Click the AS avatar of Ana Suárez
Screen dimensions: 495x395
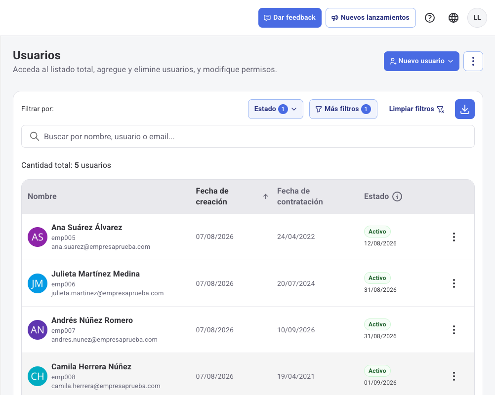[x=38, y=237]
